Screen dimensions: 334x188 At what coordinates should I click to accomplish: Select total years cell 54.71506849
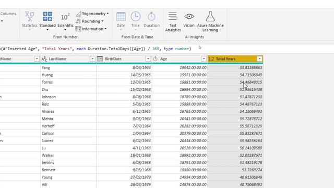[x=235, y=75]
